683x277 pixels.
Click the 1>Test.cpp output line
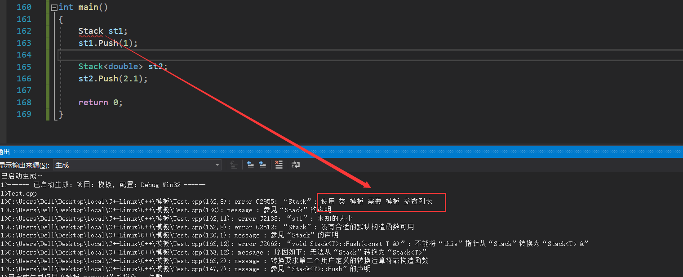pyautogui.click(x=18, y=193)
